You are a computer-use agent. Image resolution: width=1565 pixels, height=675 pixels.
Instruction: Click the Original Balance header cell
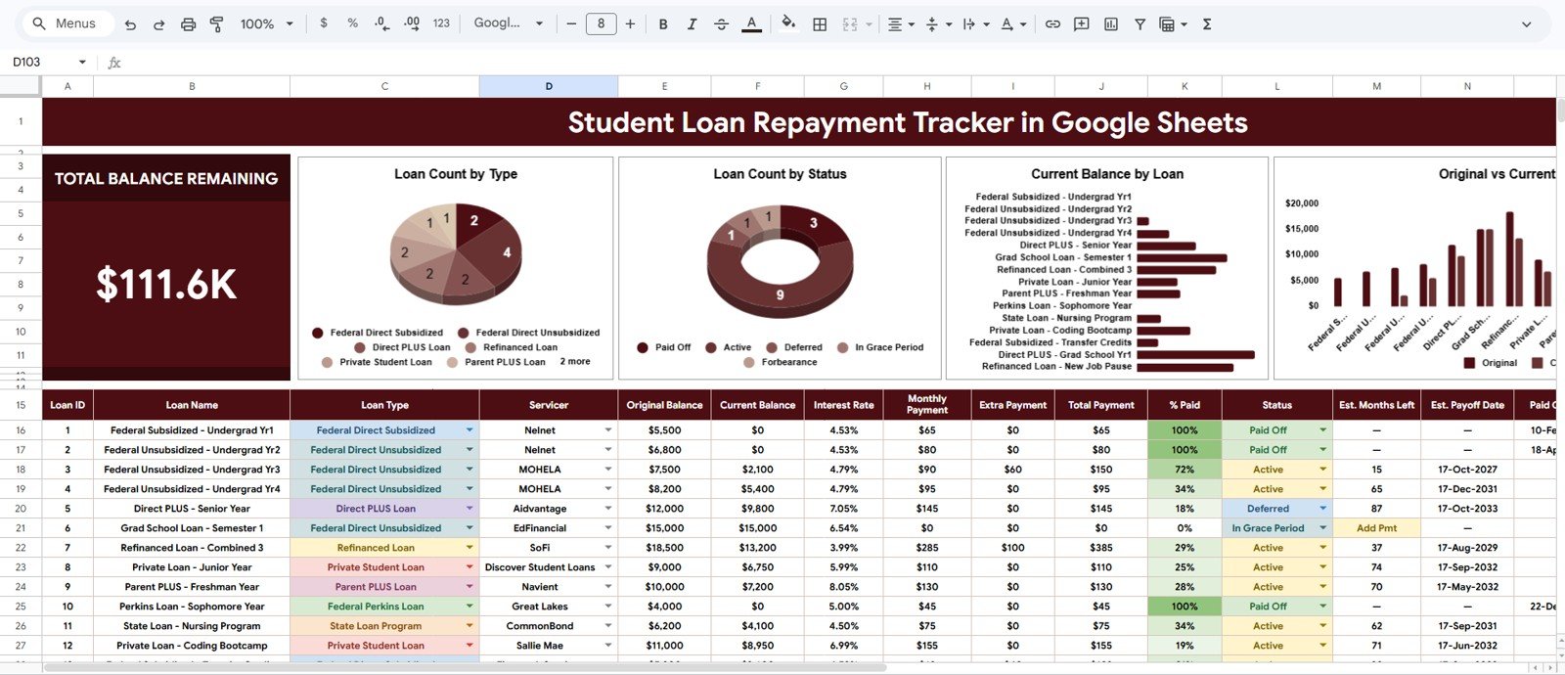point(664,405)
